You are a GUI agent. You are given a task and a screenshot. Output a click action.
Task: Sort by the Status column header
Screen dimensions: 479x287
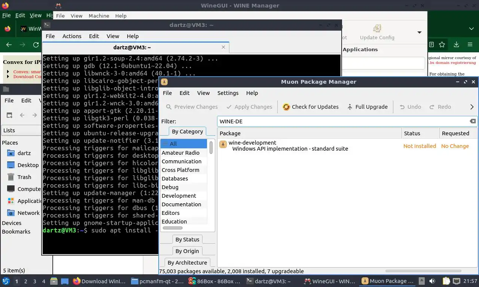click(420, 133)
